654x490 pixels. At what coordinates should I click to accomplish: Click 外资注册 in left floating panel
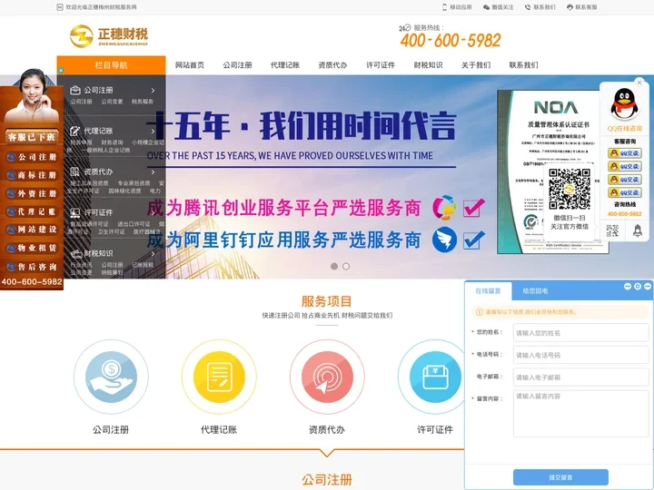point(32,194)
